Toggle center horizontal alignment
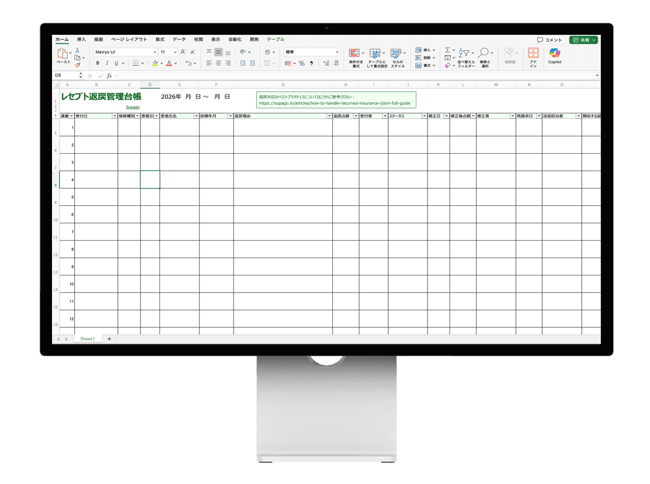Screen dimensions: 650x484 tap(218, 64)
